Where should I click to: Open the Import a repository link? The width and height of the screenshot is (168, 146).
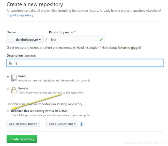pyautogui.click(x=20, y=15)
